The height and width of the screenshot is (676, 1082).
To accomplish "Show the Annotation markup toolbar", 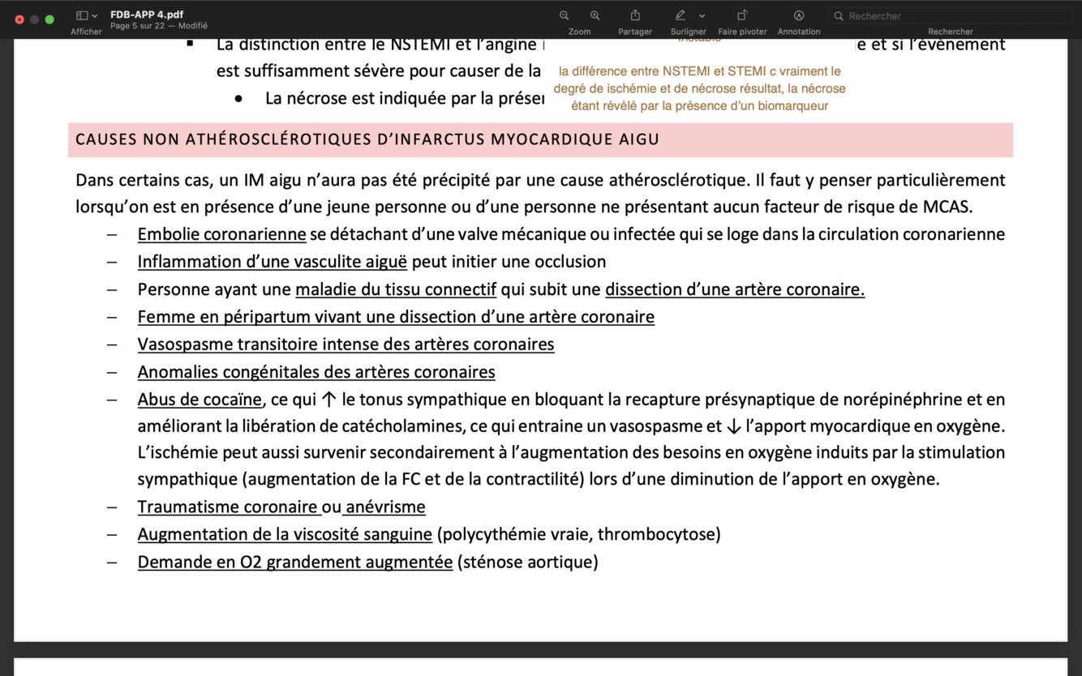I will 799,15.
